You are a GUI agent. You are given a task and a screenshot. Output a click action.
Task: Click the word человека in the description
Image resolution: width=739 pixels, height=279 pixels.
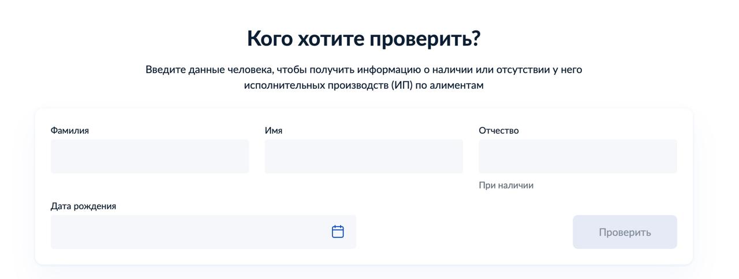pos(251,70)
